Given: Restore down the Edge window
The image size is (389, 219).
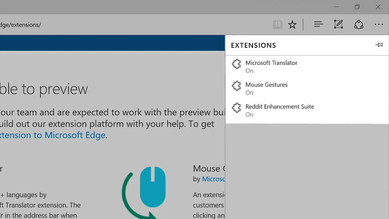Looking at the screenshot, I should coord(357,7).
